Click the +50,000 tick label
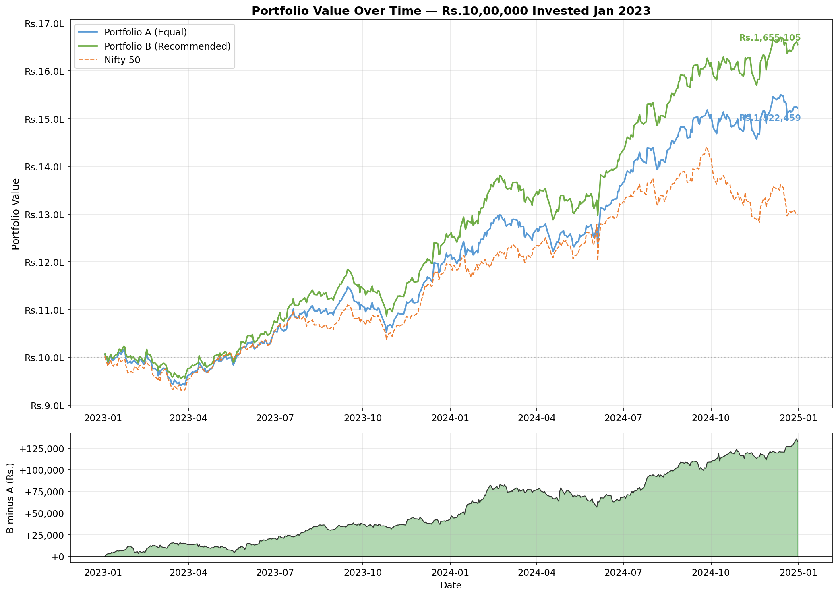 click(x=44, y=513)
